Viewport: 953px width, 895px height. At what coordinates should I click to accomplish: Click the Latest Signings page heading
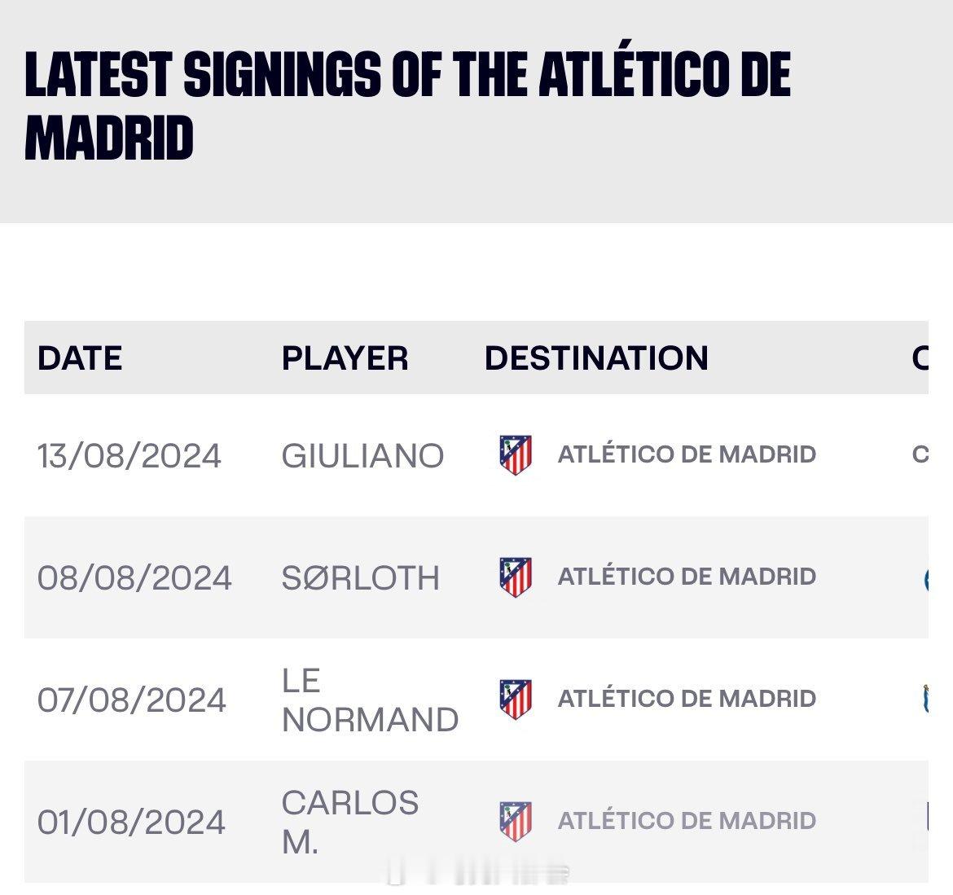point(407,106)
